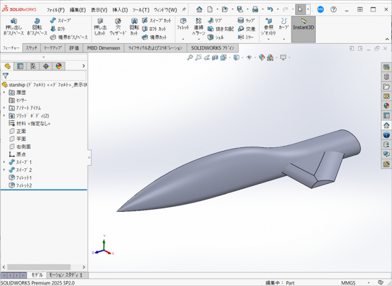Pin the menu bar with the pushpin
The width and height of the screenshot is (392, 286).
pyautogui.click(x=184, y=10)
